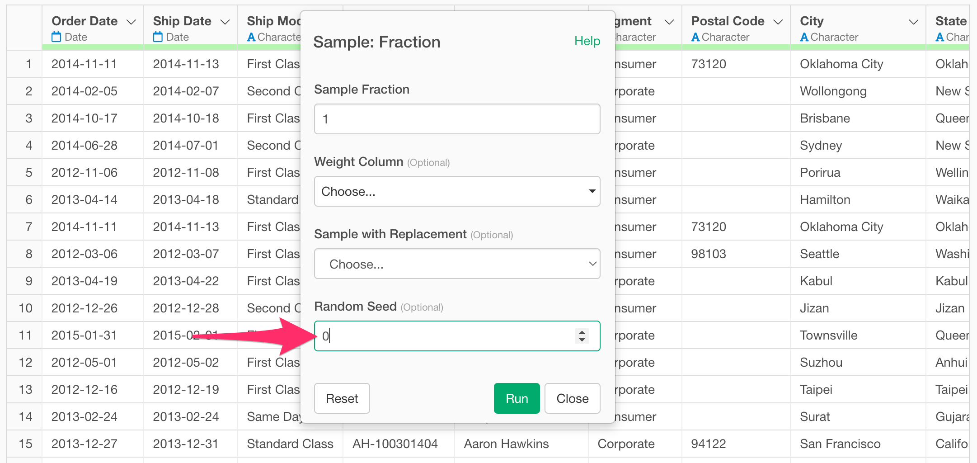This screenshot has width=977, height=463.
Task: Expand the Weight Column dropdown
Action: pyautogui.click(x=457, y=191)
